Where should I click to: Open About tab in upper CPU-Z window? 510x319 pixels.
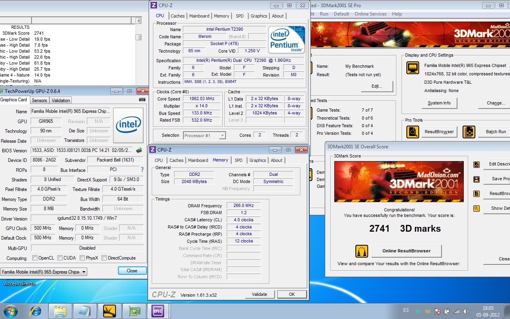click(278, 16)
